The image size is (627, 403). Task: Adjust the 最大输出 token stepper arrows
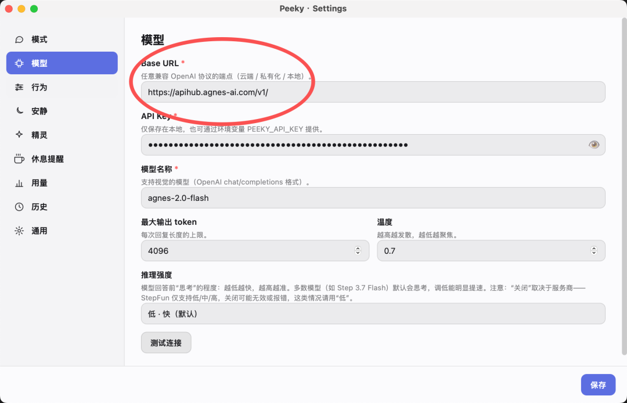pyautogui.click(x=358, y=251)
